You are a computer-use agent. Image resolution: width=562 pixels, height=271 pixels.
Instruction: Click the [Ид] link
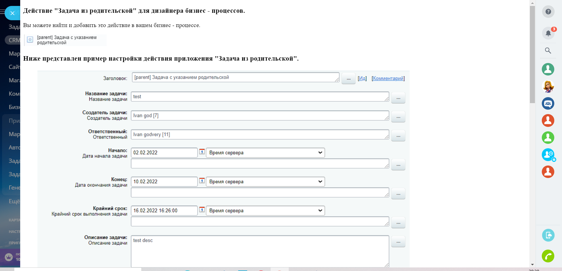coord(362,78)
